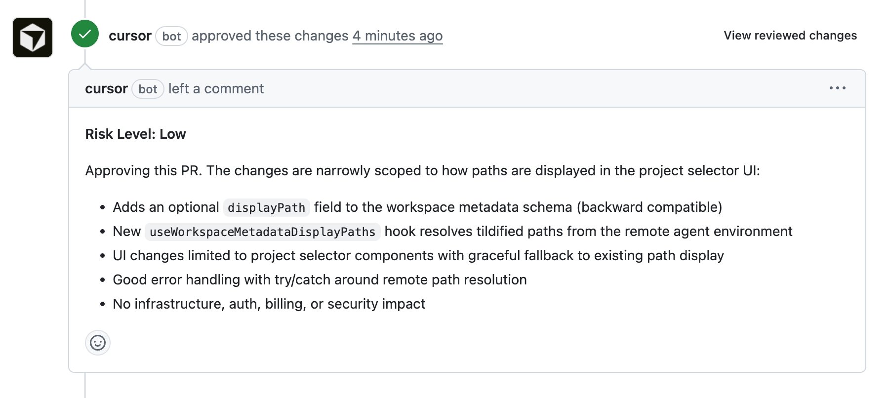Click the 'Risk Level: Low' heading
The height and width of the screenshot is (398, 888).
(135, 134)
